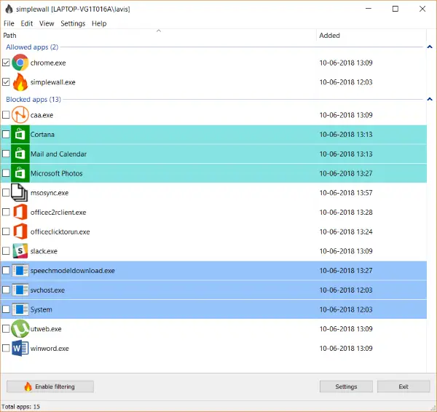Click the orange caa.exe application icon
Screen dimensions: 437x412
click(x=20, y=115)
